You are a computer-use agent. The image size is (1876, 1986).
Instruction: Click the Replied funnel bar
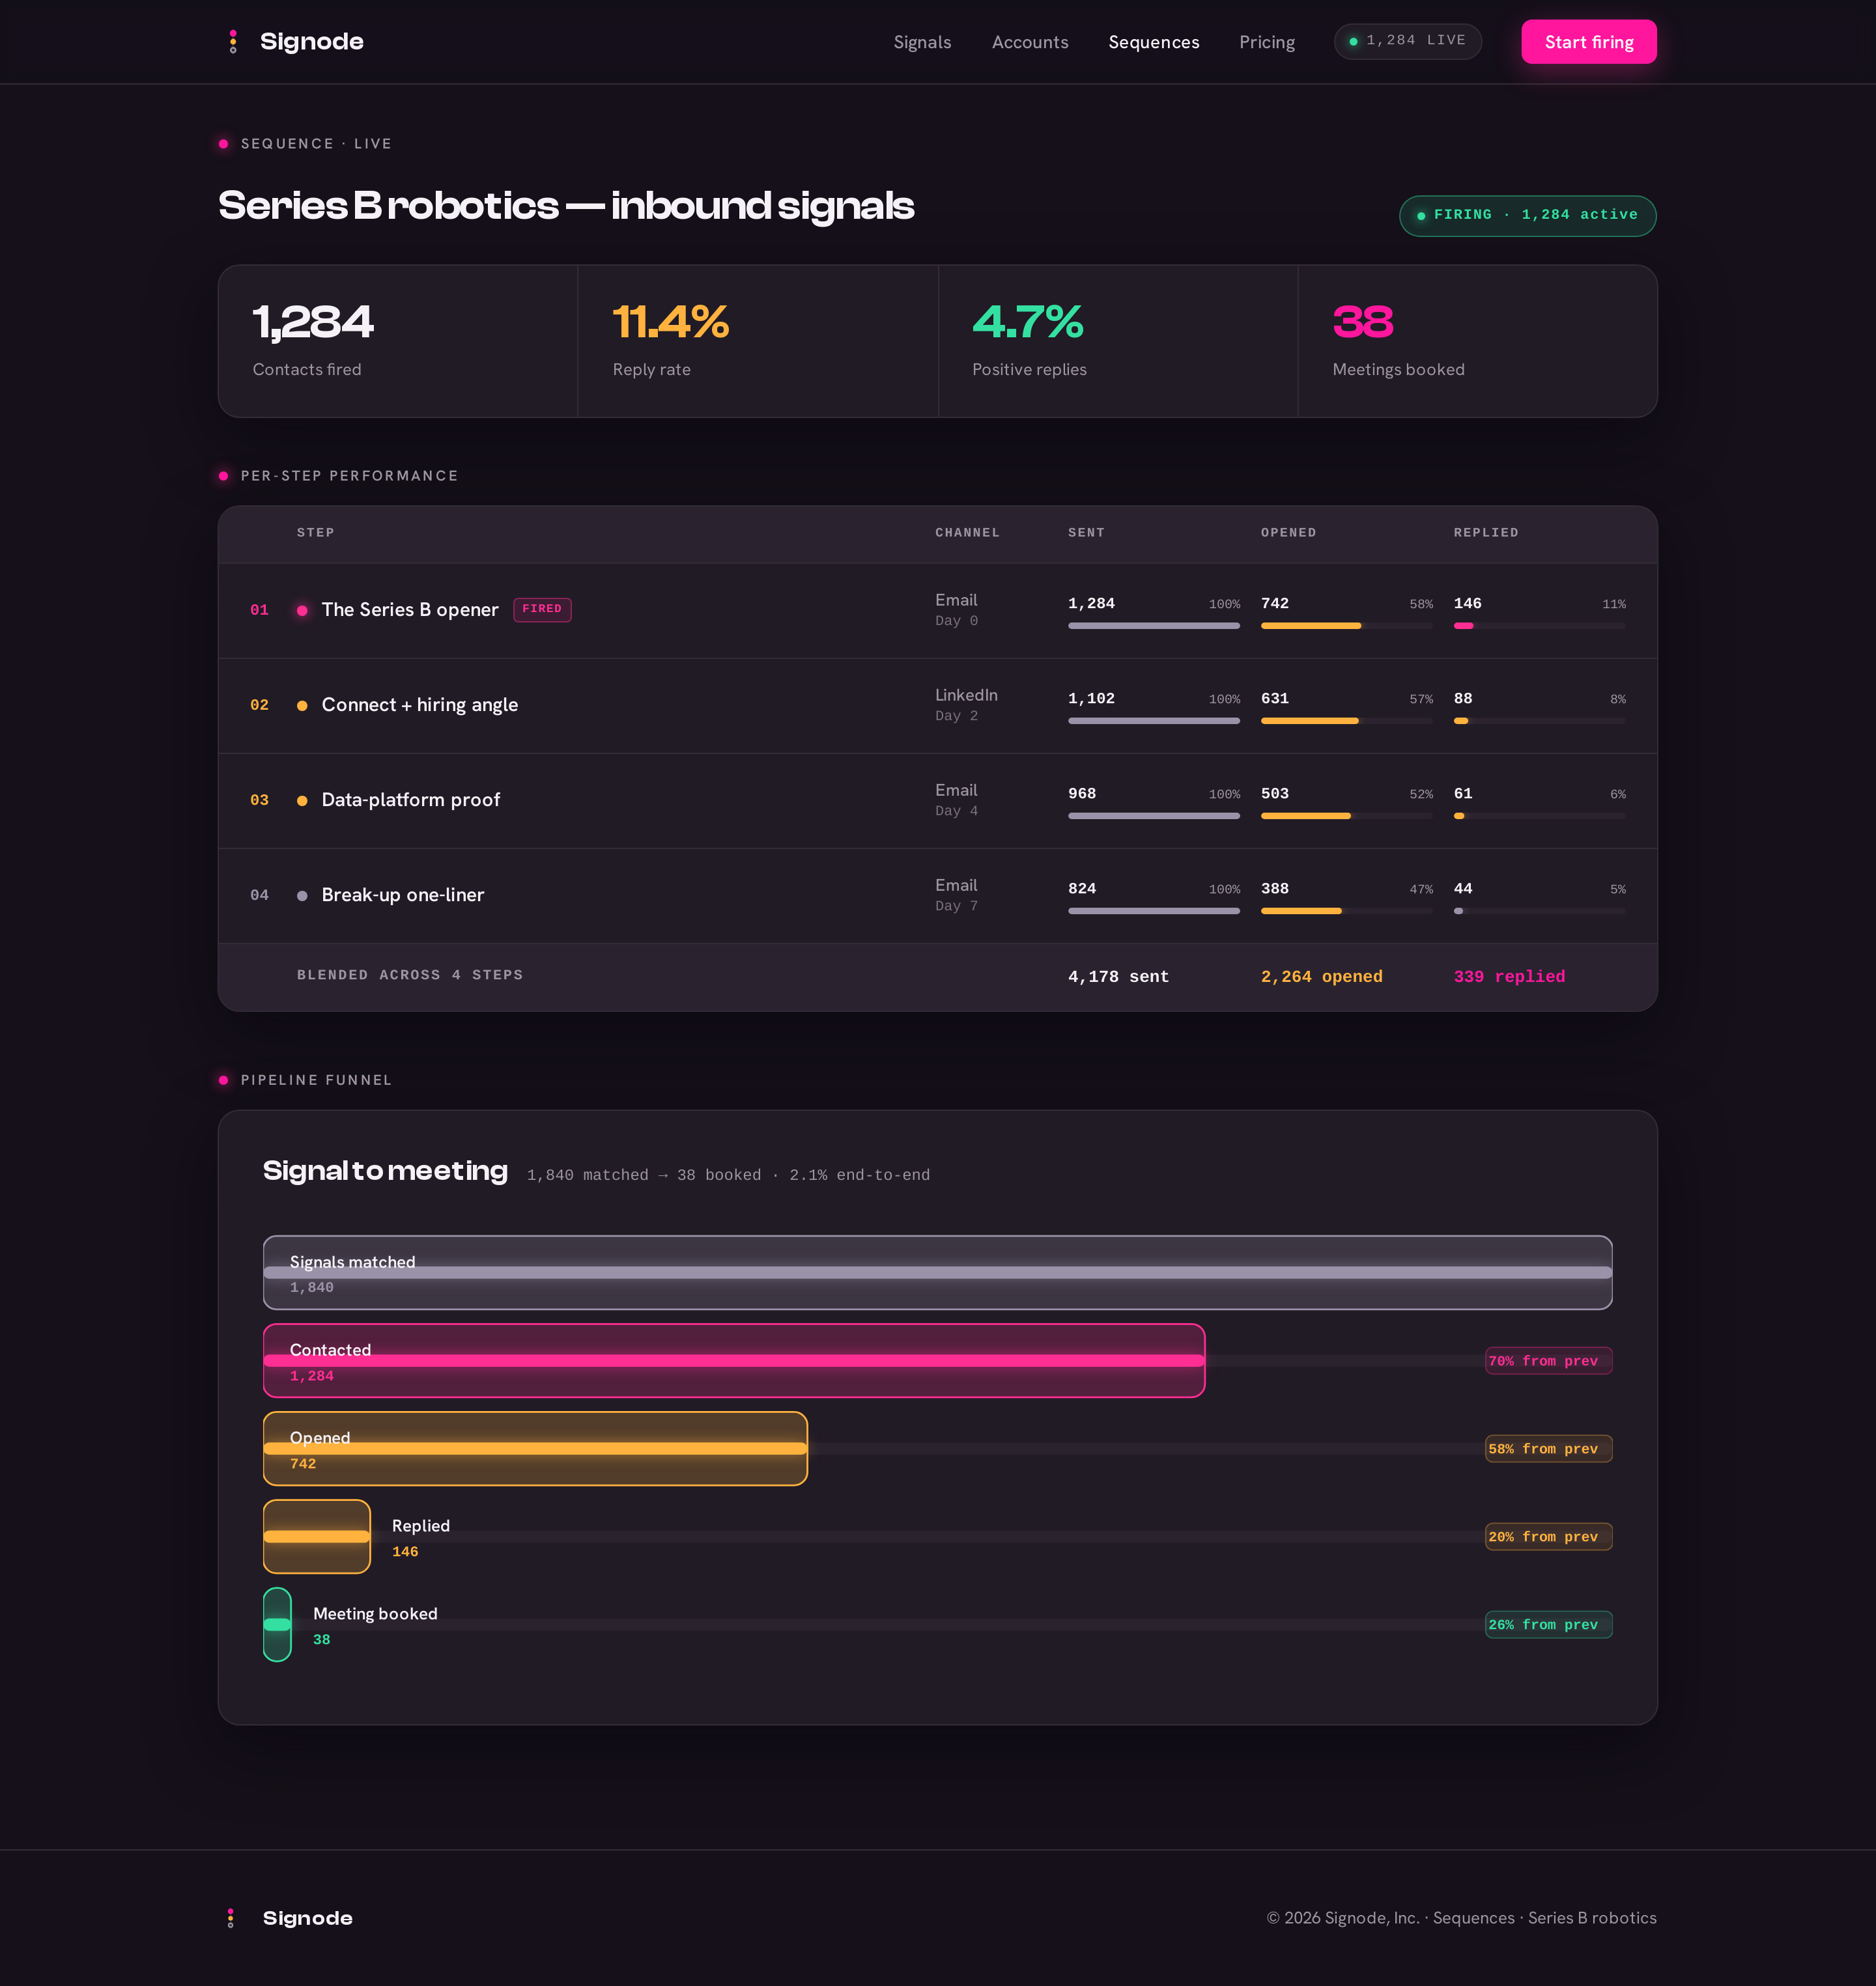(x=316, y=1536)
